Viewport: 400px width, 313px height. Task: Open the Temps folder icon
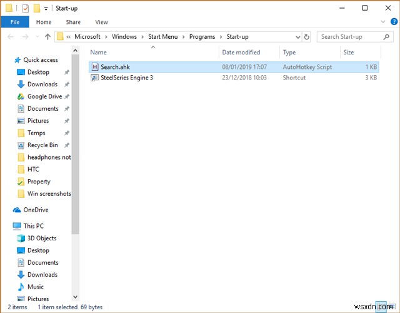tap(21, 133)
